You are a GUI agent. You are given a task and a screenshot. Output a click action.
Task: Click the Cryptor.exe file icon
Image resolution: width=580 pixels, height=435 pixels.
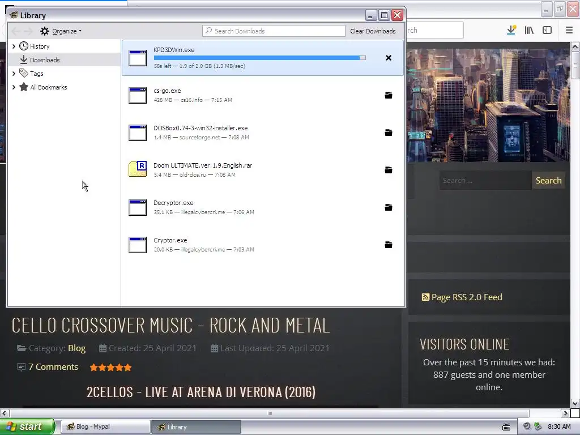pos(138,245)
